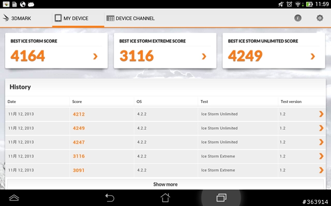The width and height of the screenshot is (331, 206).
Task: Select the 4249 score in history table
Action: click(79, 128)
